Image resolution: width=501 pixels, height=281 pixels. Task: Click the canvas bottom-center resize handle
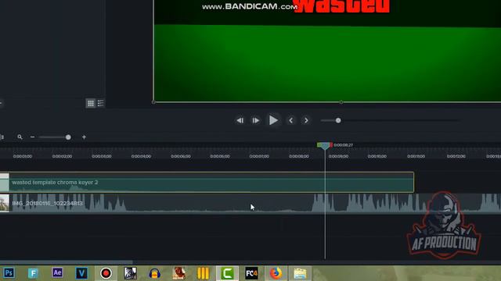pyautogui.click(x=341, y=102)
